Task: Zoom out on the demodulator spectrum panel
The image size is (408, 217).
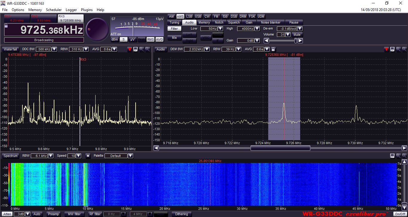Action: (x=404, y=49)
